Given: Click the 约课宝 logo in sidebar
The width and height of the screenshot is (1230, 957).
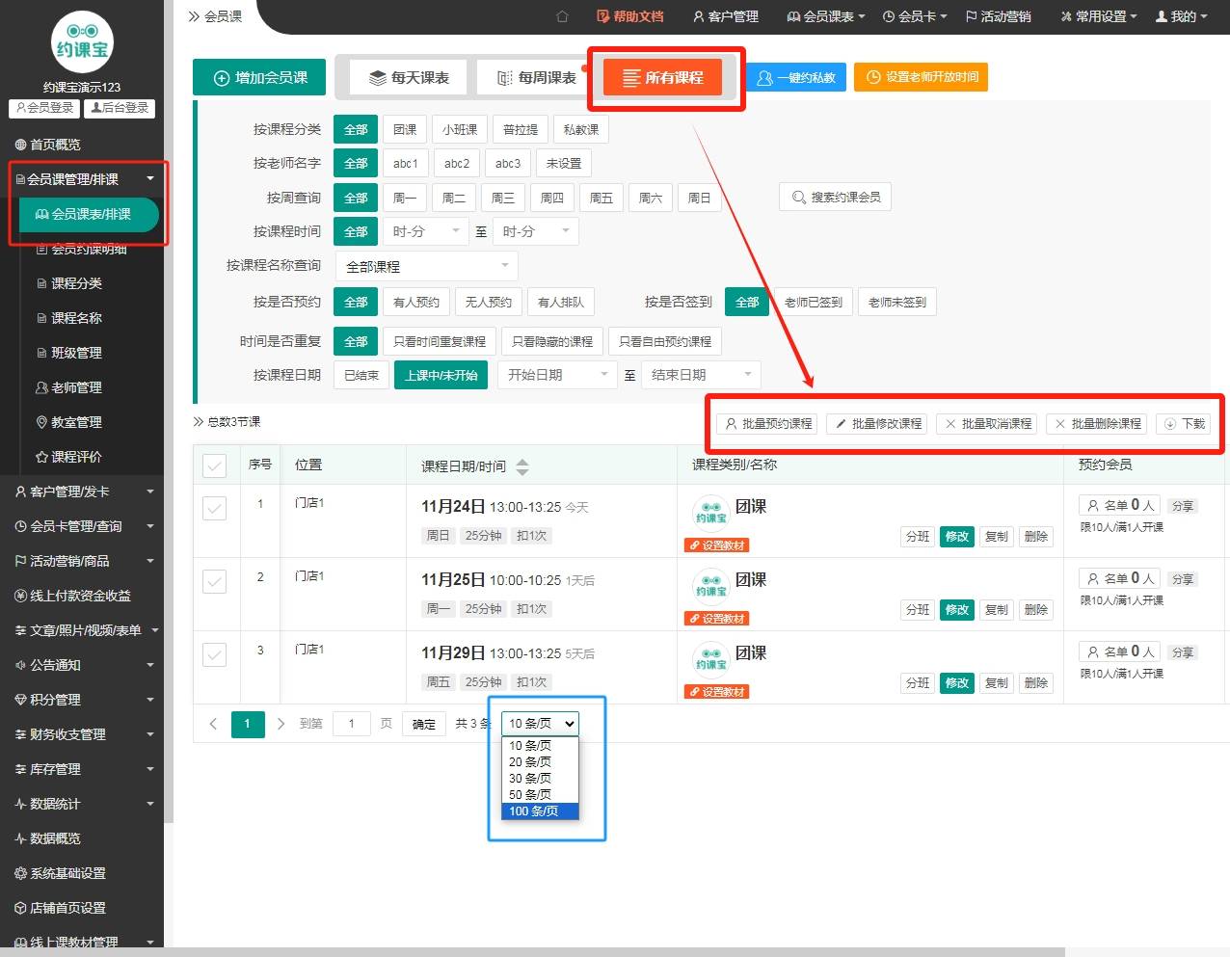Looking at the screenshot, I should 82,41.
